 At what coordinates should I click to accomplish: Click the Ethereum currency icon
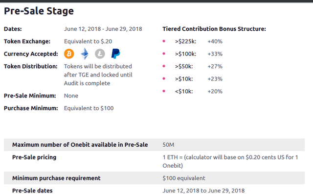[x=85, y=54]
